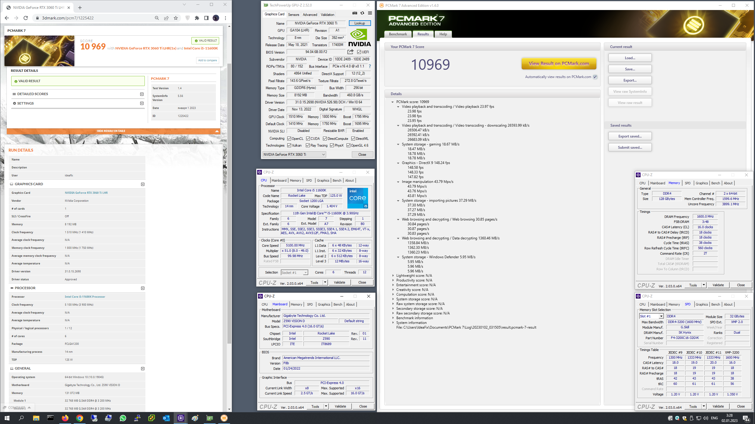Toggle UEFI checkbox in GPU-Z
The image size is (755, 424).
click(x=359, y=52)
